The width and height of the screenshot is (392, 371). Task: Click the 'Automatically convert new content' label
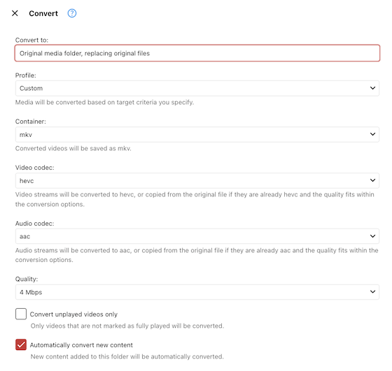pos(81,345)
